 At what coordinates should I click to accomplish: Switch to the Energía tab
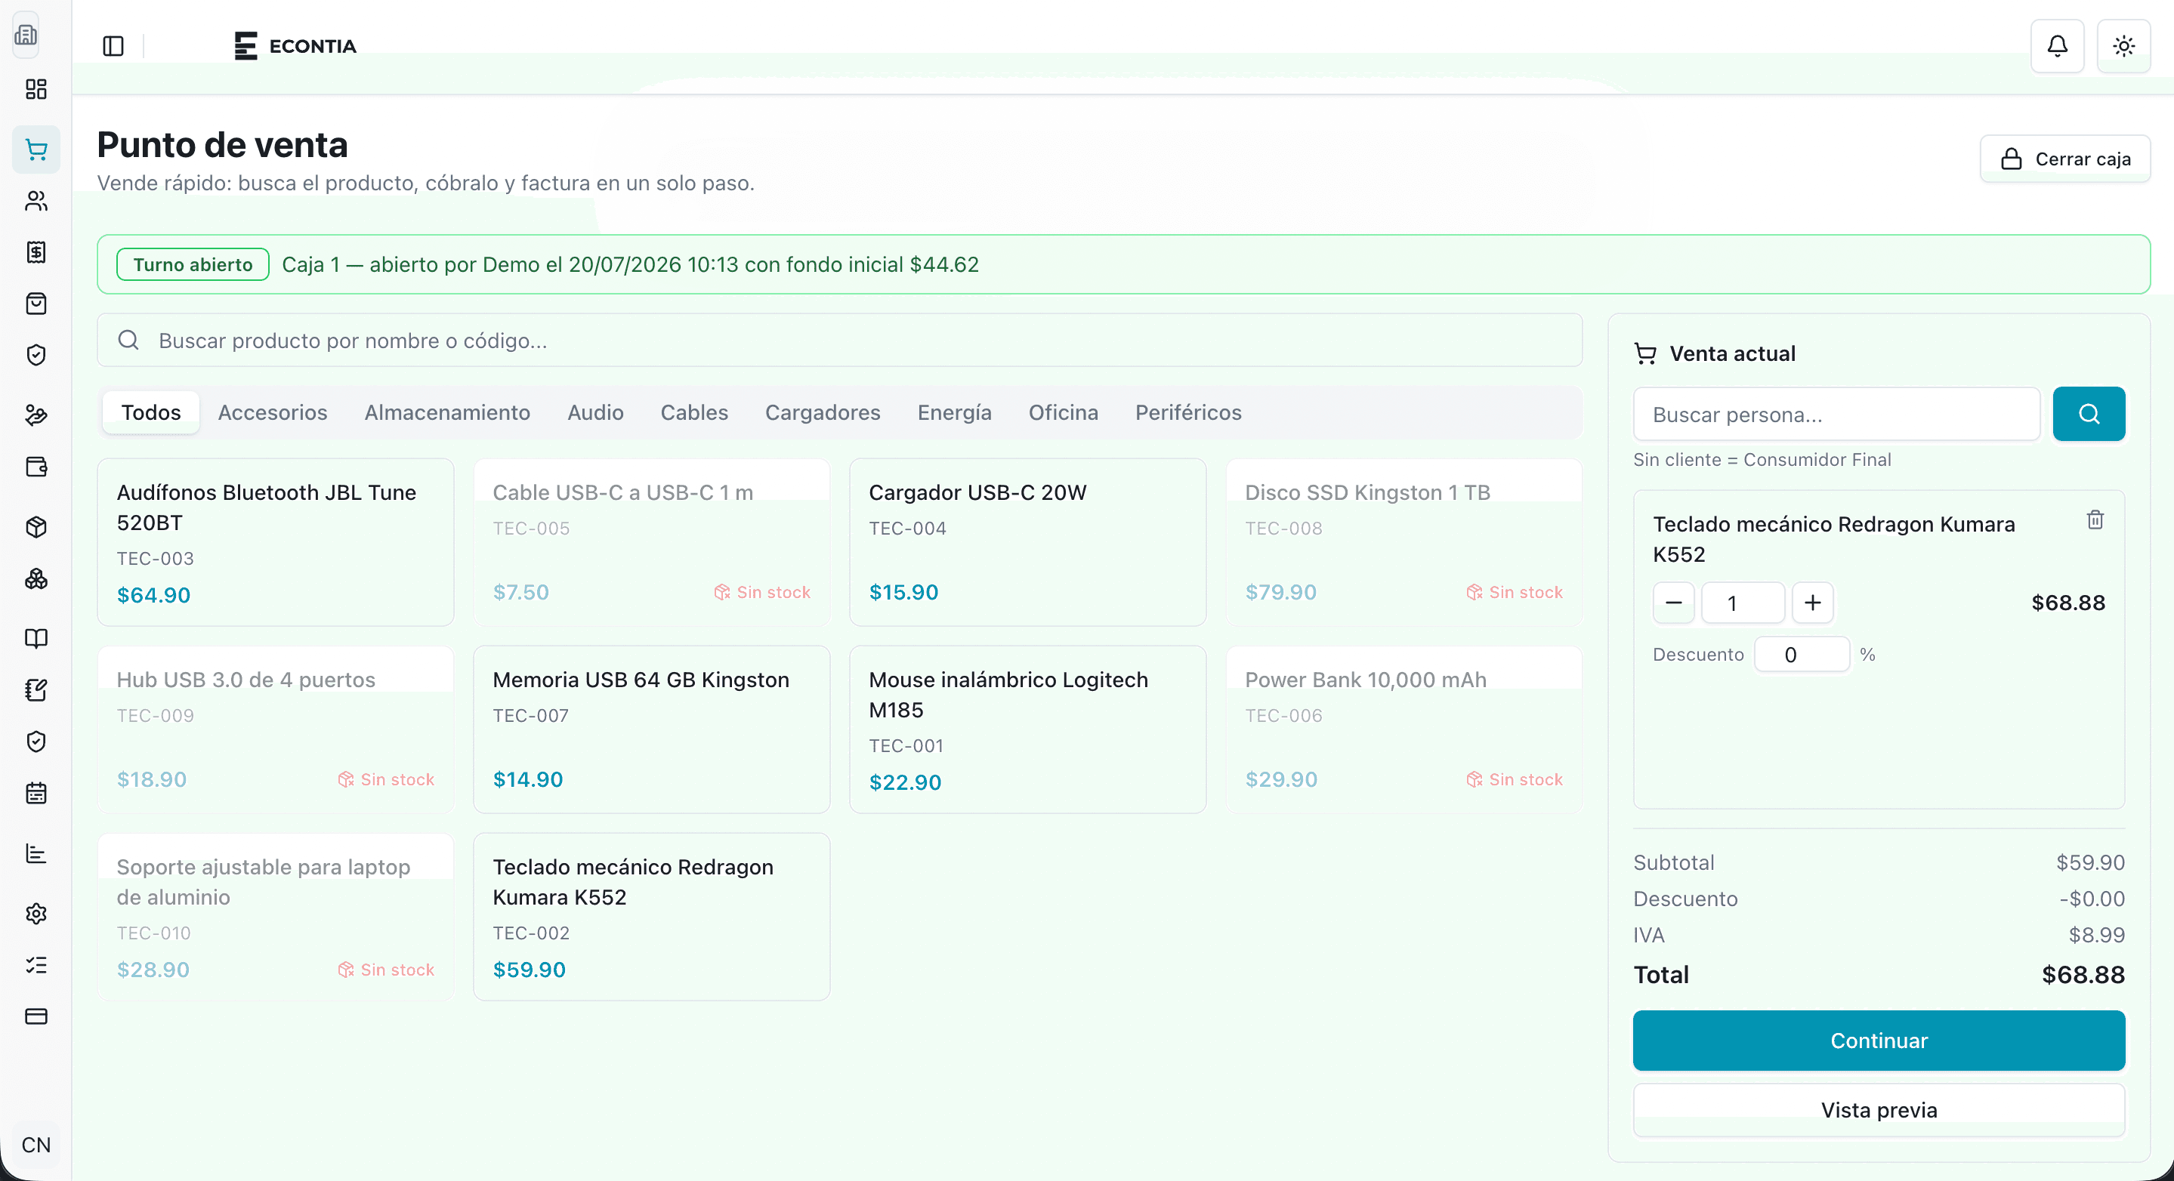(955, 412)
